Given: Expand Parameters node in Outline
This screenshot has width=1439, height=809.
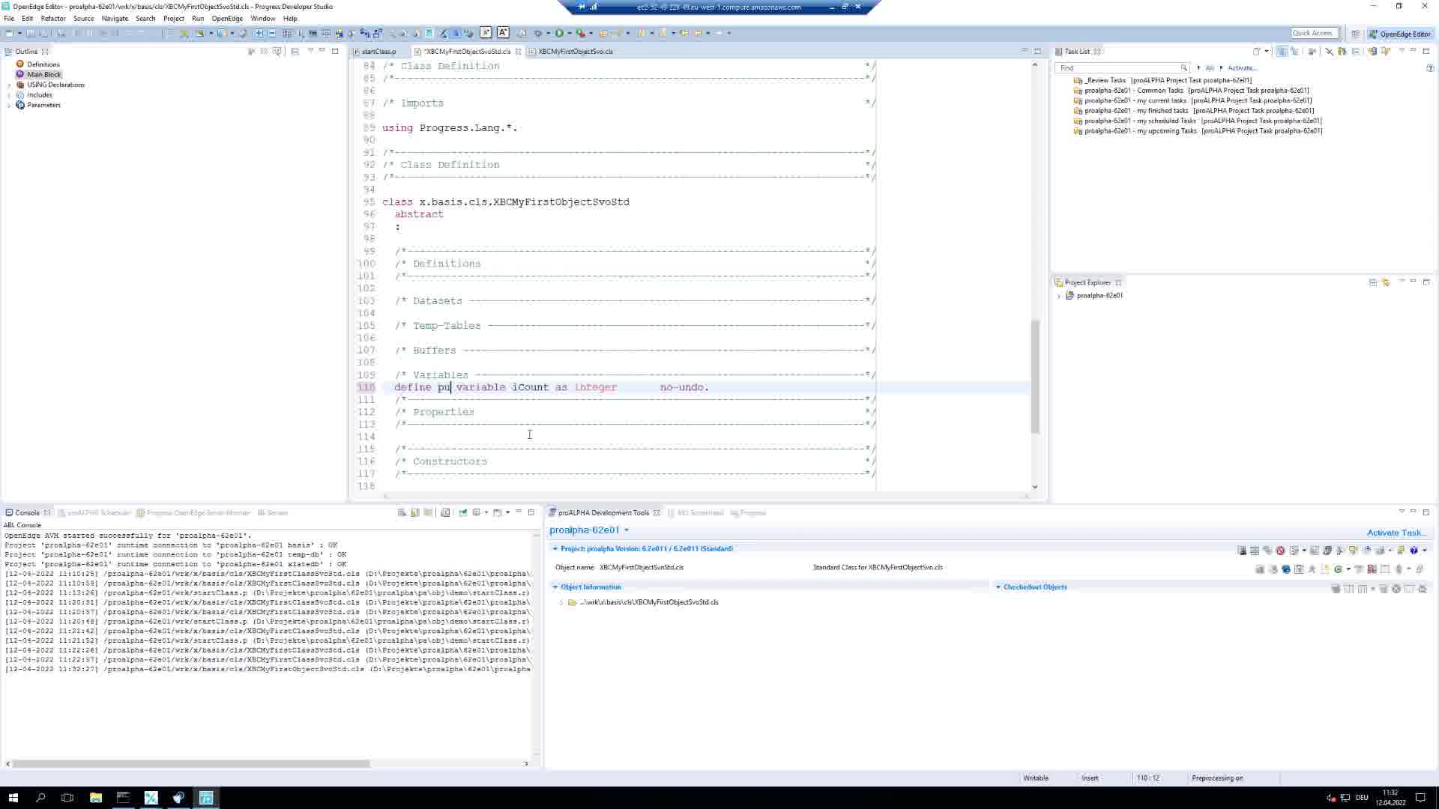Looking at the screenshot, I should coord(9,106).
